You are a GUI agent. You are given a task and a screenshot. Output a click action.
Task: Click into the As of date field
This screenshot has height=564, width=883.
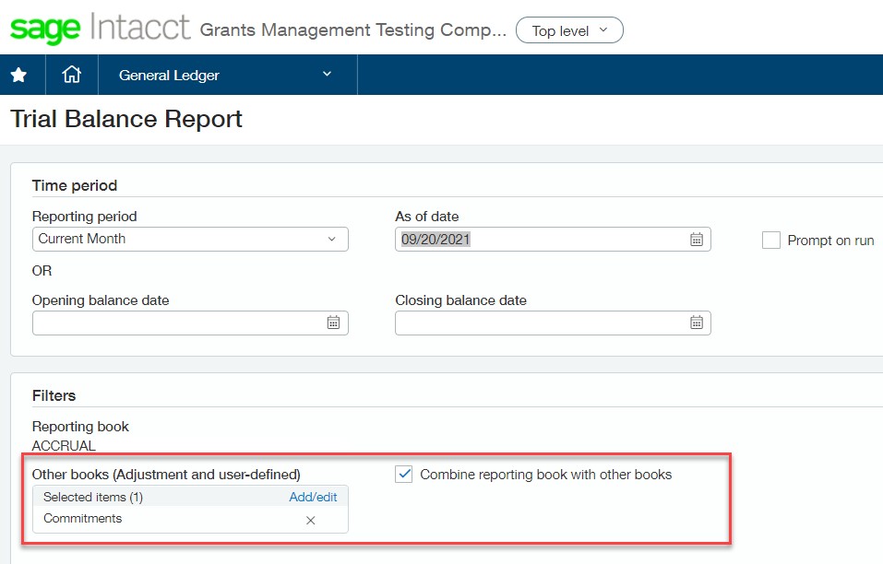pyautogui.click(x=540, y=240)
